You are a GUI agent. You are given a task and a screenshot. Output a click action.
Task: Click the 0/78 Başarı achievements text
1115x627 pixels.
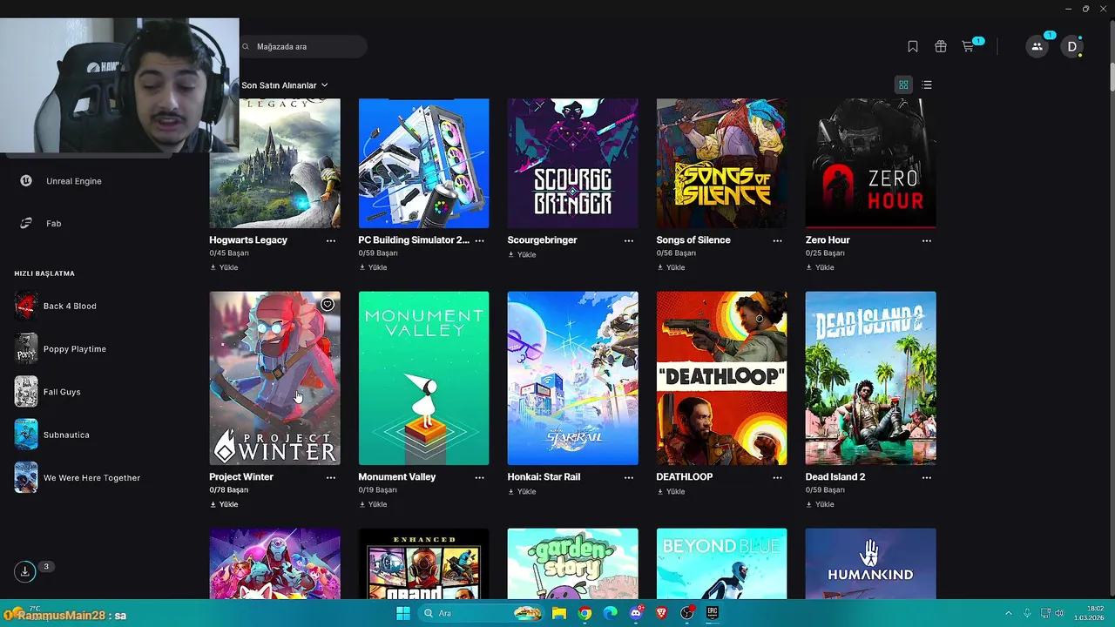coord(229,490)
